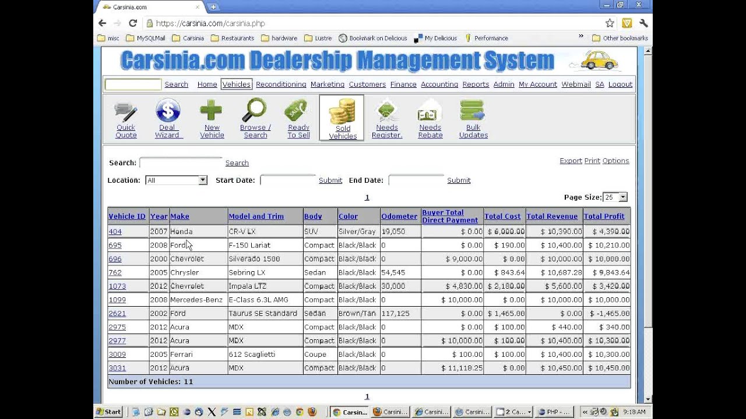Open the Options link
The height and width of the screenshot is (419, 746).
(x=615, y=161)
